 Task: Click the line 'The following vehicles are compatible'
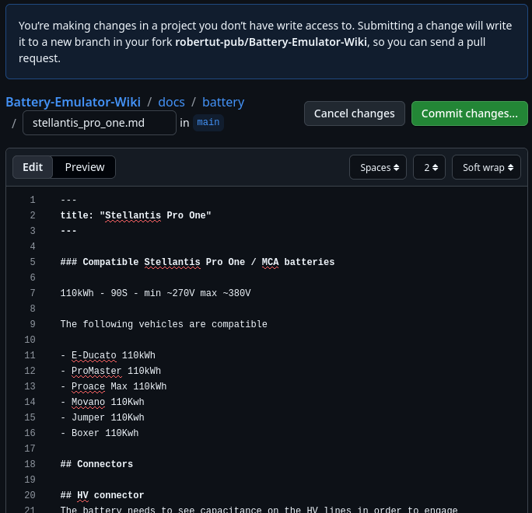click(x=164, y=324)
